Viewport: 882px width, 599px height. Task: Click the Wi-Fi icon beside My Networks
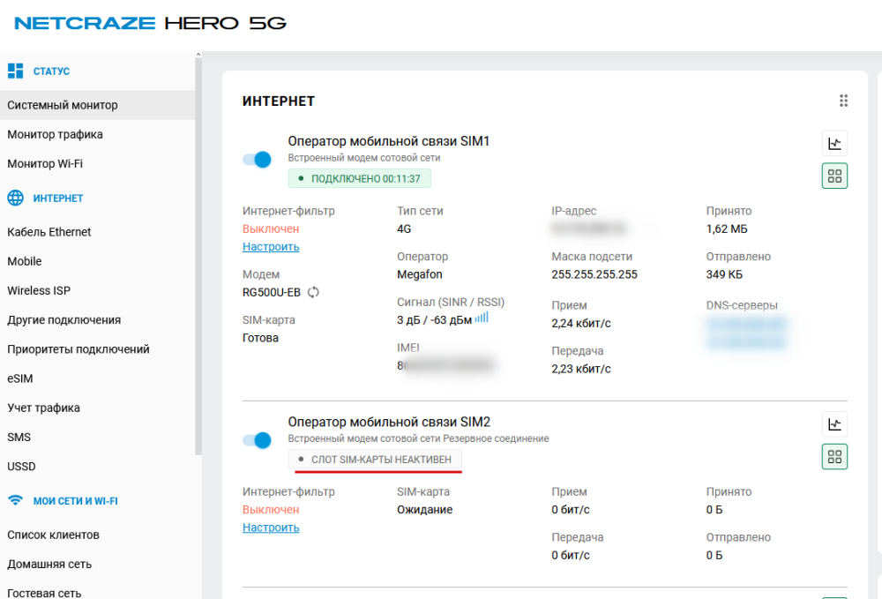[15, 501]
